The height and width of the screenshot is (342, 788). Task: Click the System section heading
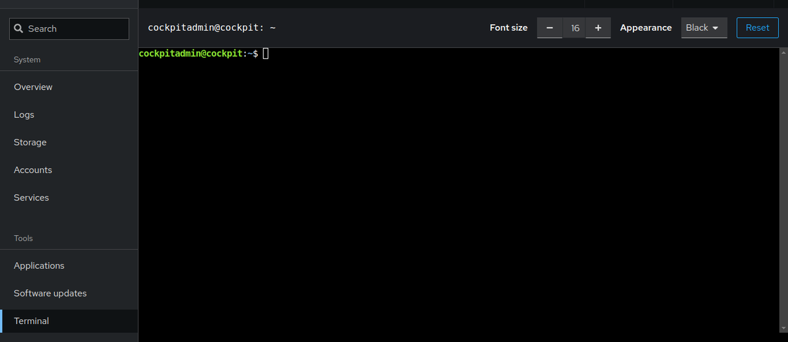click(x=27, y=60)
